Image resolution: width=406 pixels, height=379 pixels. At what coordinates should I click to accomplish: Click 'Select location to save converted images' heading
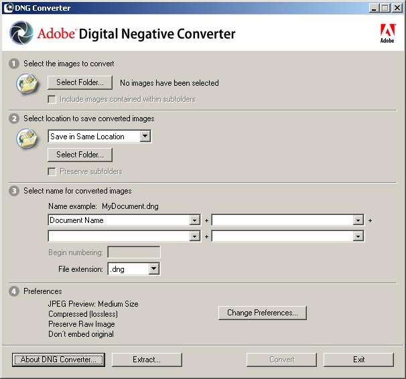(x=89, y=119)
